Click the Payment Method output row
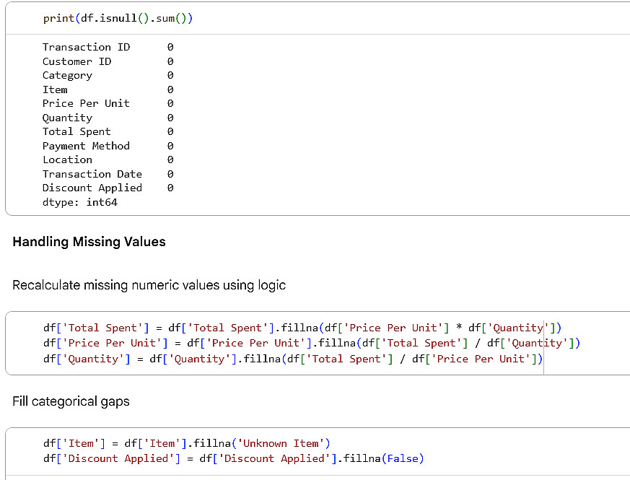Image resolution: width=630 pixels, height=480 pixels. point(108,146)
